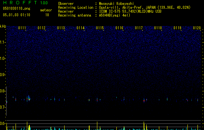Click observer name Masayuki Kobayashi
The image size is (204, 130).
116,4
